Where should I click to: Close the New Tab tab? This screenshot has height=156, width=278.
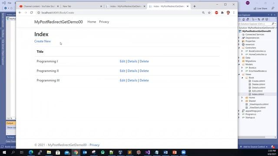(101, 6)
